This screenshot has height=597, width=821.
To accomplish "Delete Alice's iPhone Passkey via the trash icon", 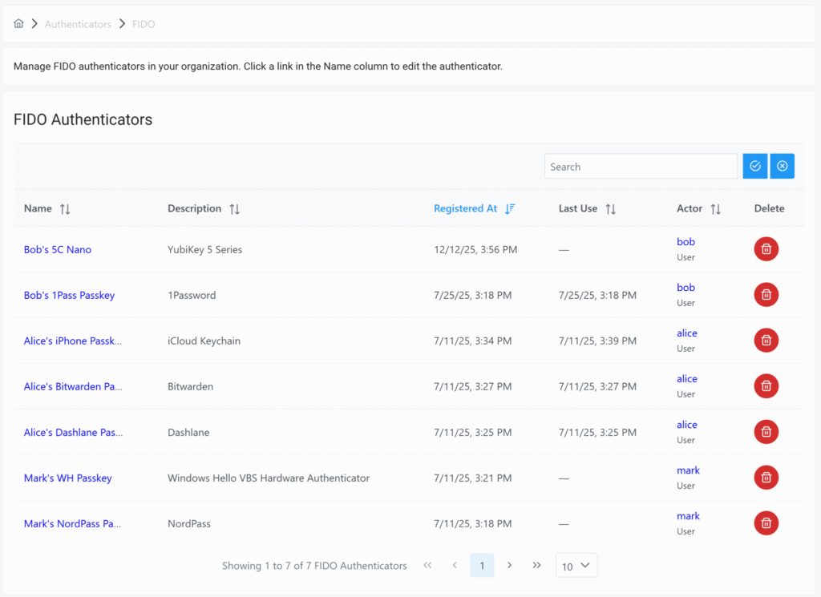I will click(x=766, y=340).
